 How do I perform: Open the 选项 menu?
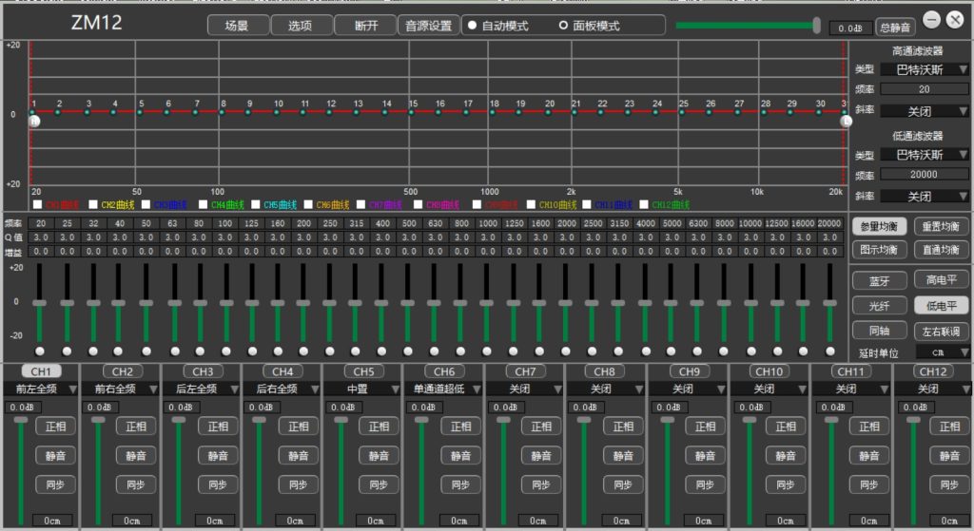(301, 26)
